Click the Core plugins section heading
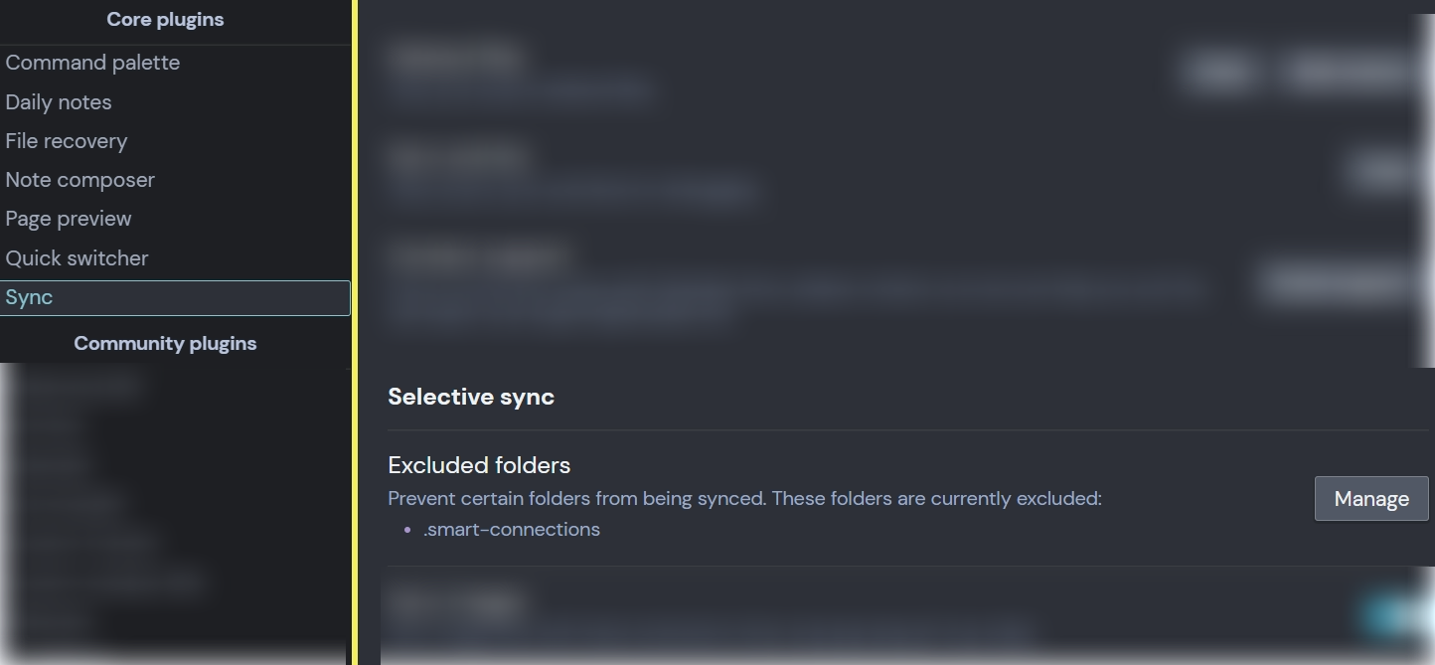The width and height of the screenshot is (1435, 665). coord(165,19)
